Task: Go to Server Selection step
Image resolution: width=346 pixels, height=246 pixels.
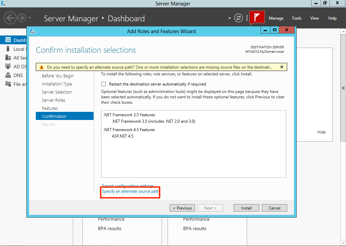Action: (57, 92)
